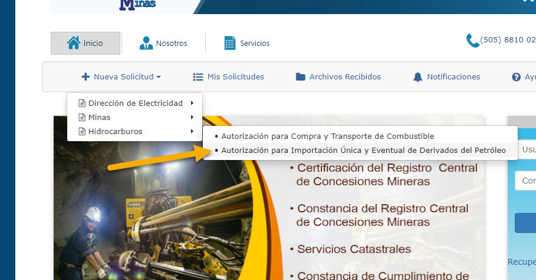Choose Autorización para Importación Única y Eventual
Image resolution: width=536 pixels, height=280 pixels.
click(x=360, y=151)
